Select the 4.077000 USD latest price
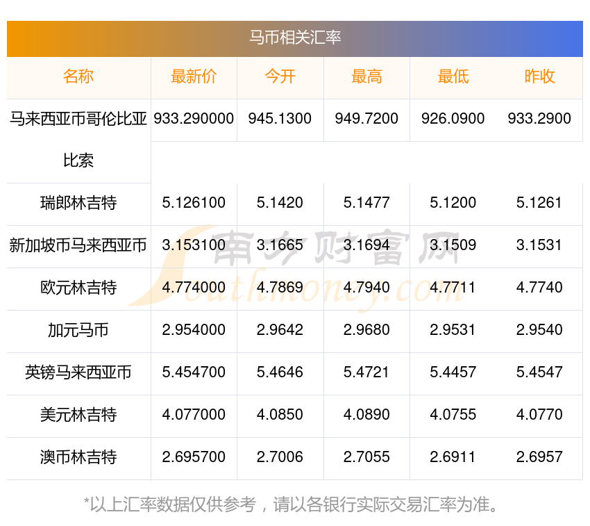590x526 pixels. [194, 415]
